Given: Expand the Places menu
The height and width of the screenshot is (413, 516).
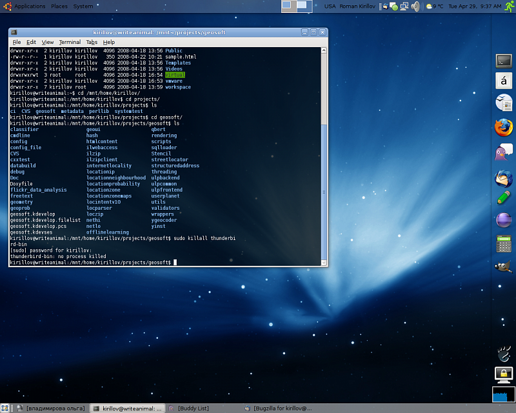Looking at the screenshot, I should point(59,6).
